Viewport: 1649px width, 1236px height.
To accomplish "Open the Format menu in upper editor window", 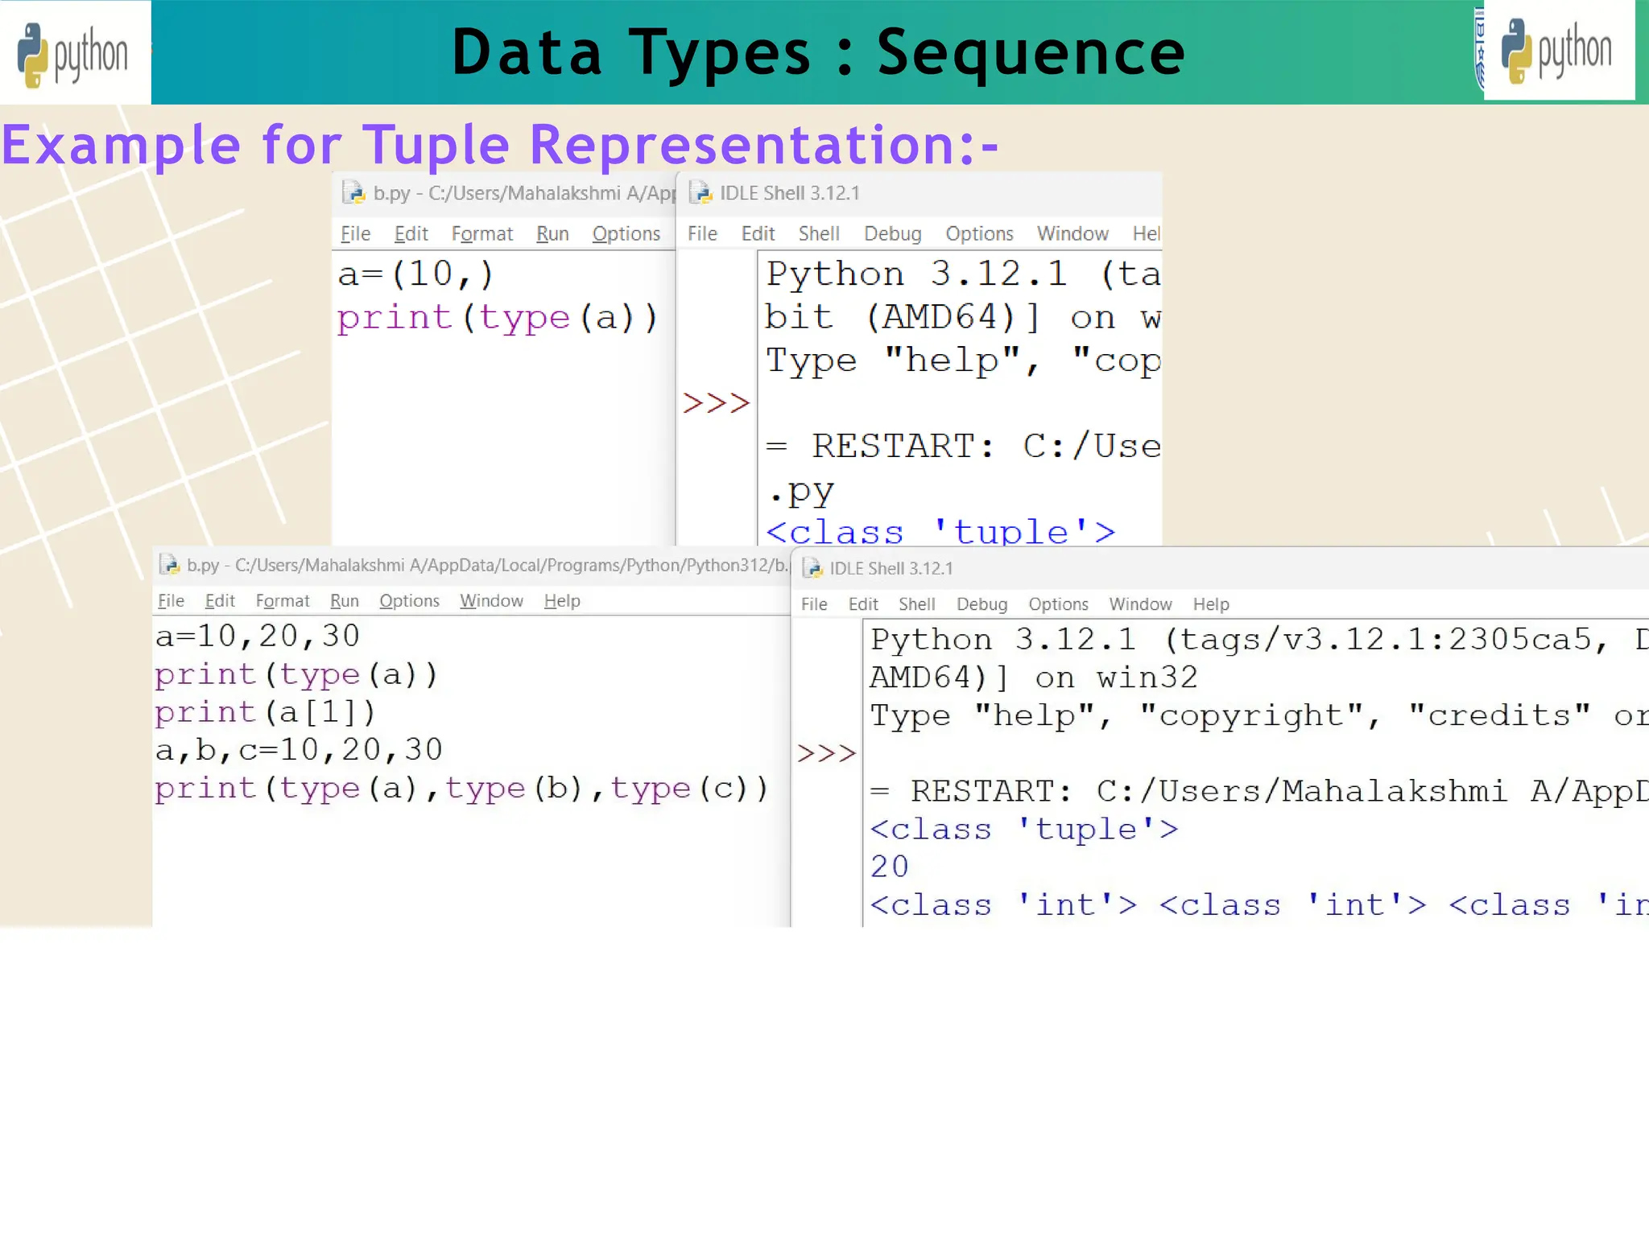I will coord(481,234).
